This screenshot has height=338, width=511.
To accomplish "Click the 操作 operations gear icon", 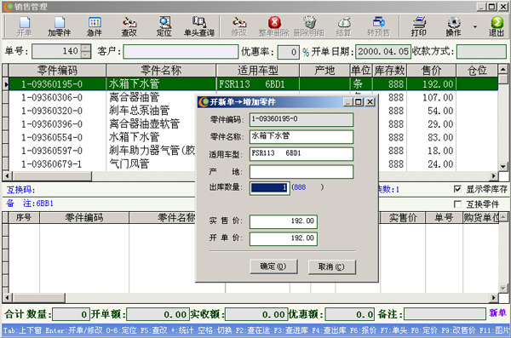I will click(x=454, y=26).
